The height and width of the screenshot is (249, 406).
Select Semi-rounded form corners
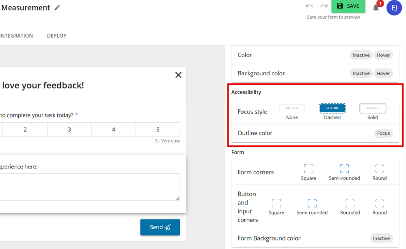point(344,168)
